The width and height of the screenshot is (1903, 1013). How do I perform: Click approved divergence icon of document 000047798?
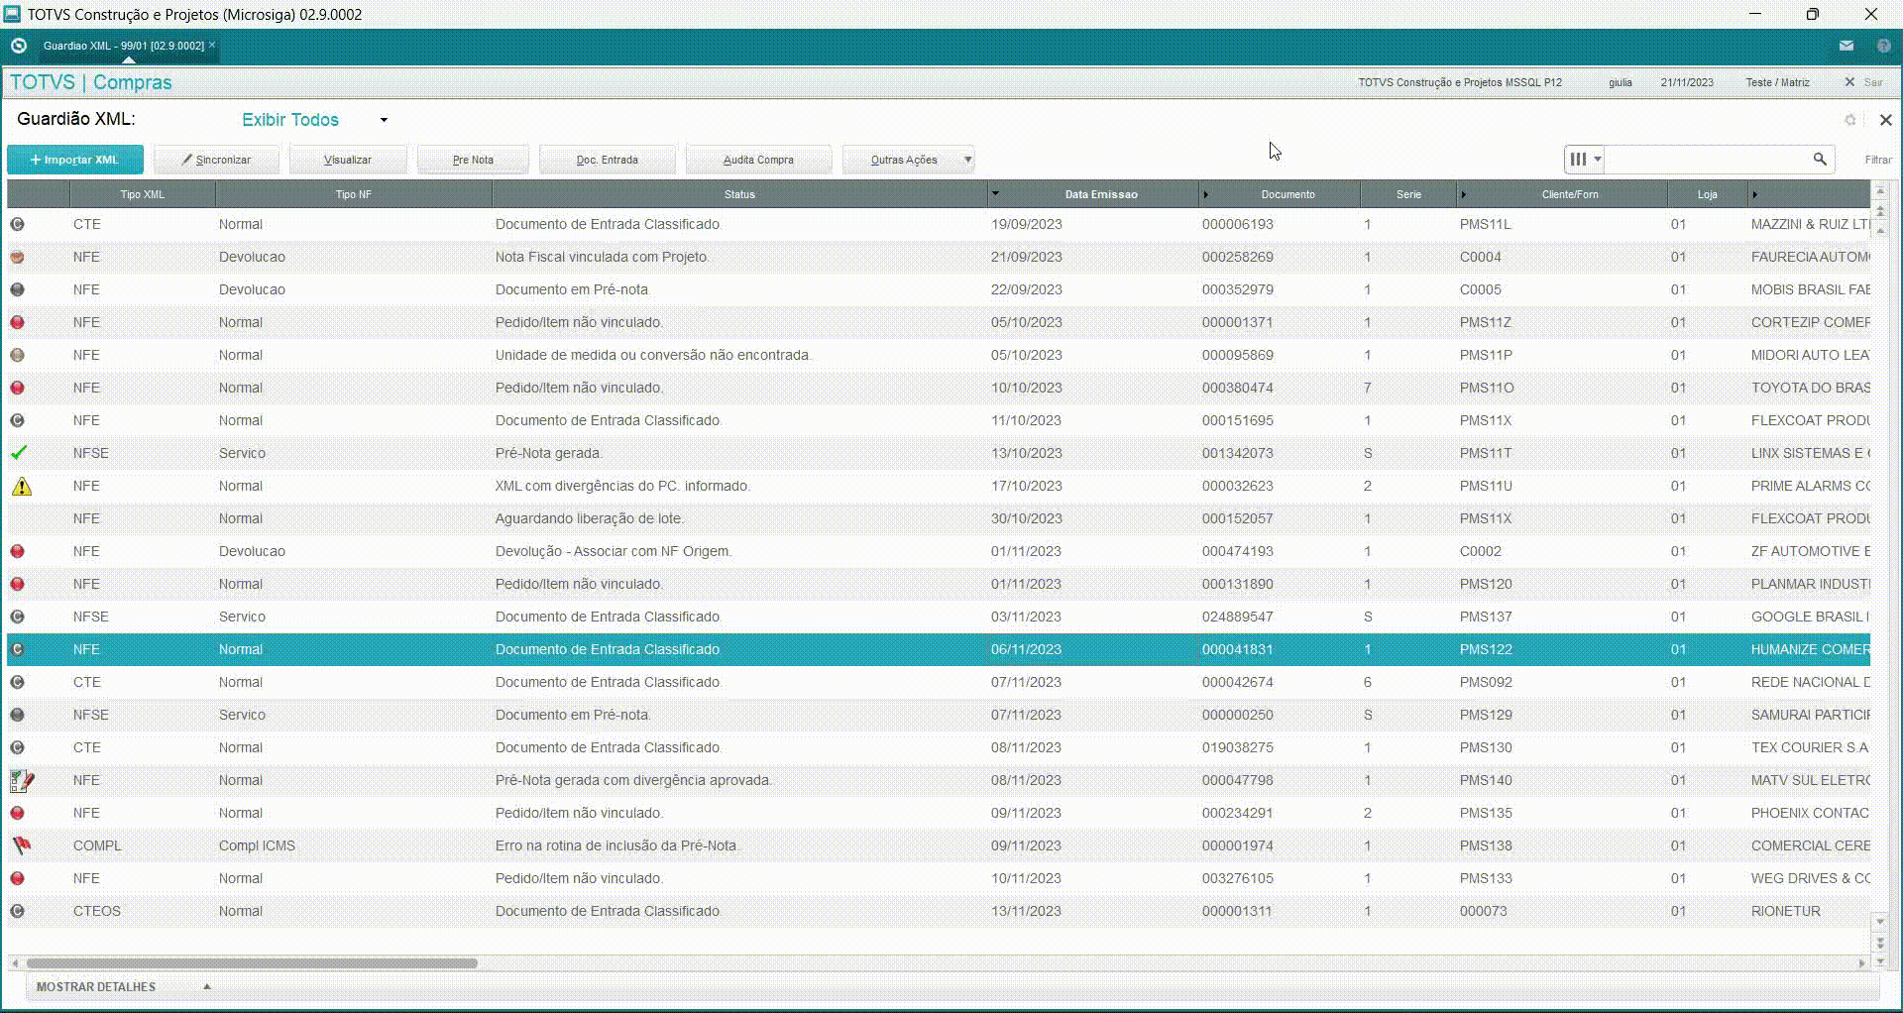(22, 781)
